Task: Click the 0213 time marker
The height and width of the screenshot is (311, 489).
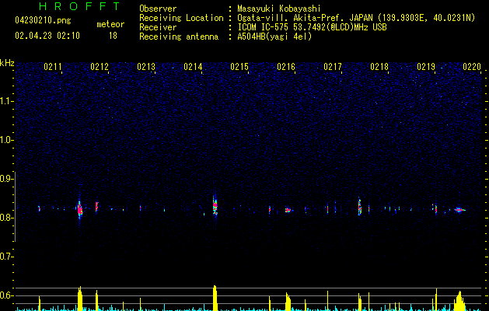Action: pos(146,67)
